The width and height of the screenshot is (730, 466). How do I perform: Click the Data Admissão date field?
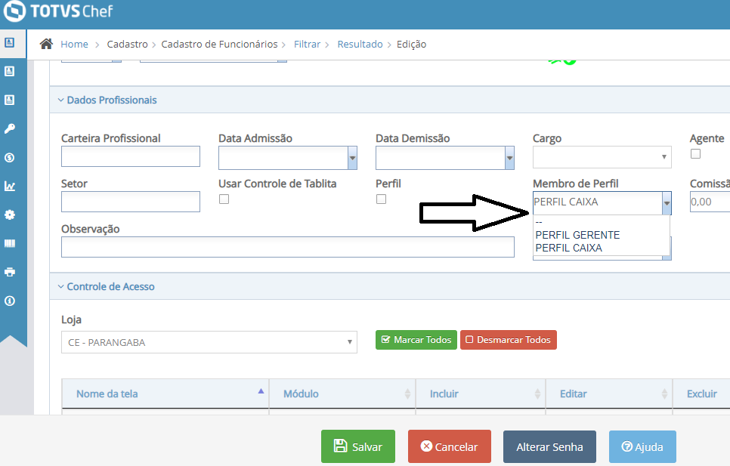click(283, 158)
